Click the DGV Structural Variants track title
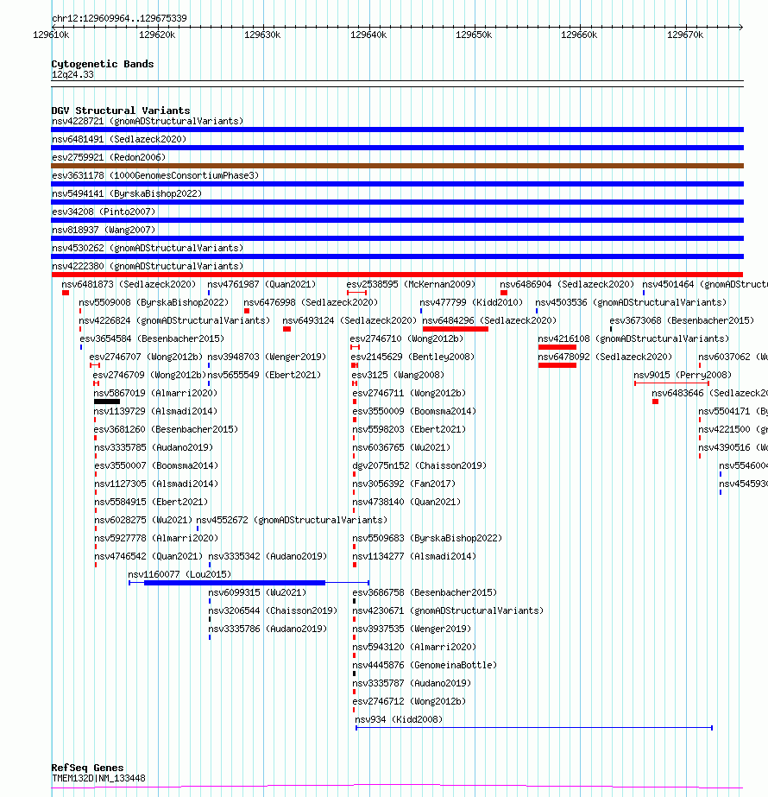 point(121,111)
